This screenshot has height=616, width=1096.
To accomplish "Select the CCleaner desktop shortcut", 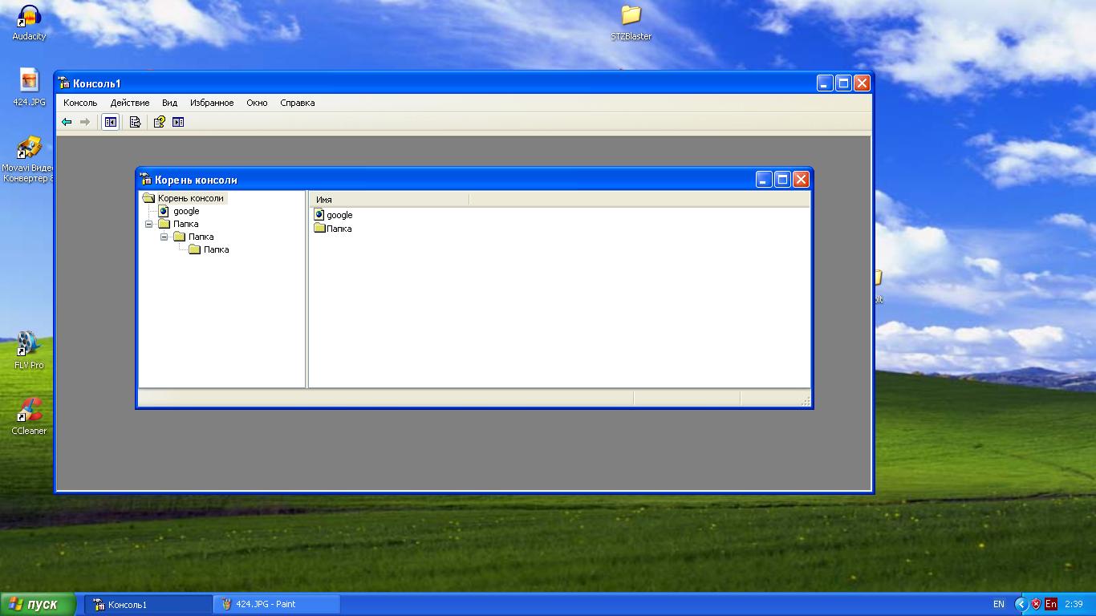I will click(29, 415).
